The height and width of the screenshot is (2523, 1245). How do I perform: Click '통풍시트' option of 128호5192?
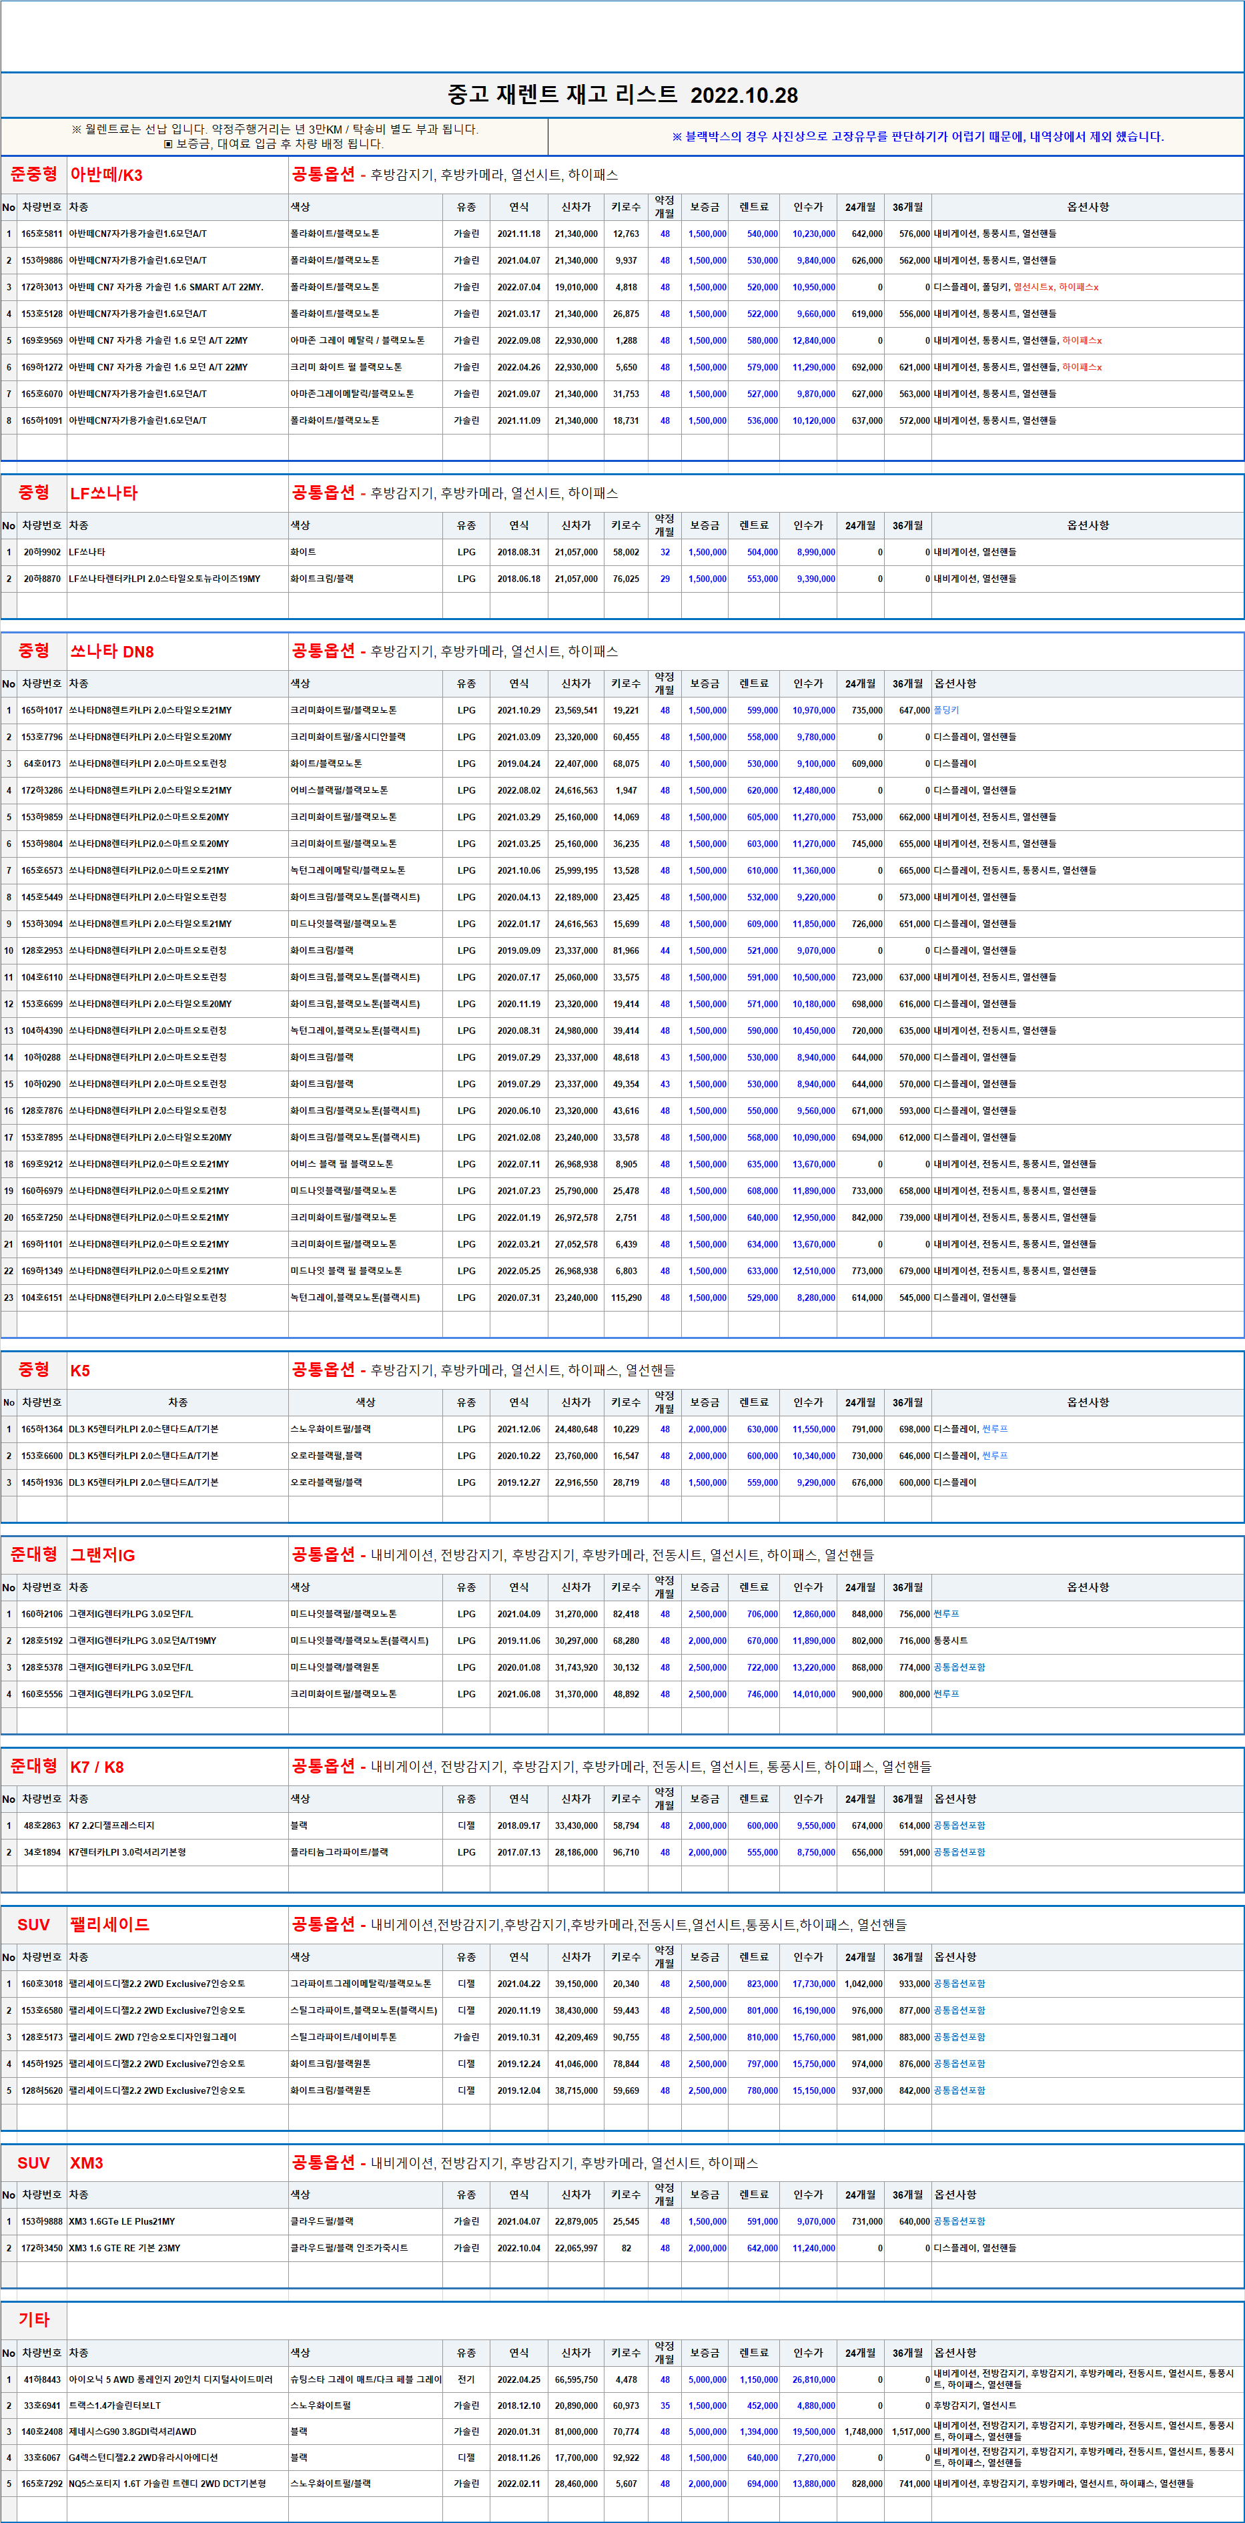[x=950, y=1641]
